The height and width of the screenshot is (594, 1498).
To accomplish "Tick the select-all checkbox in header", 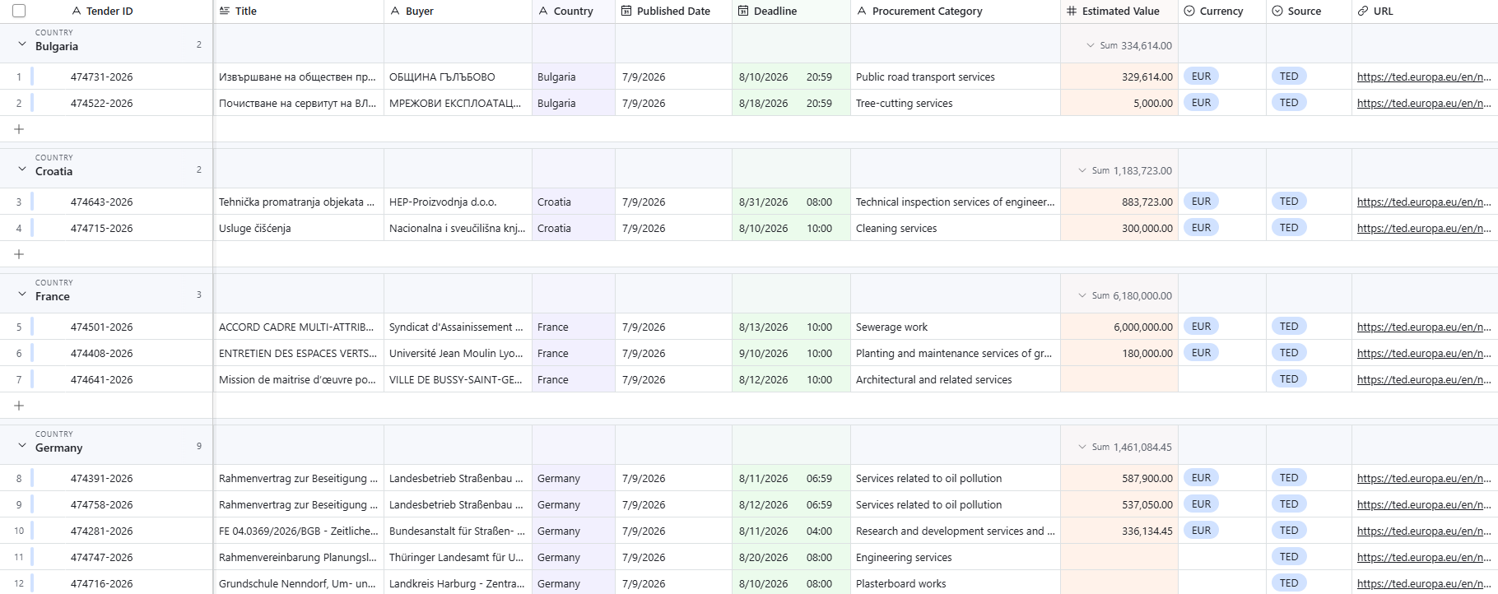I will 19,11.
